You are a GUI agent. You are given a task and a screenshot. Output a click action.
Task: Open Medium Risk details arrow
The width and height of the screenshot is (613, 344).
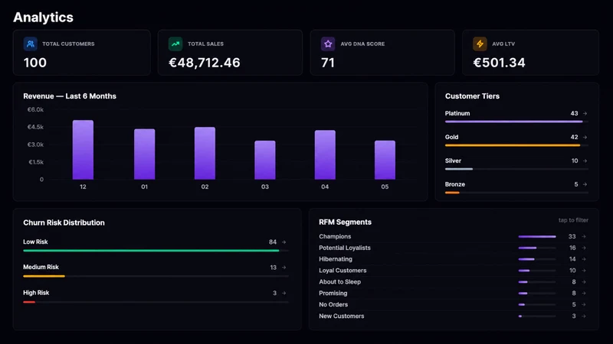284,268
